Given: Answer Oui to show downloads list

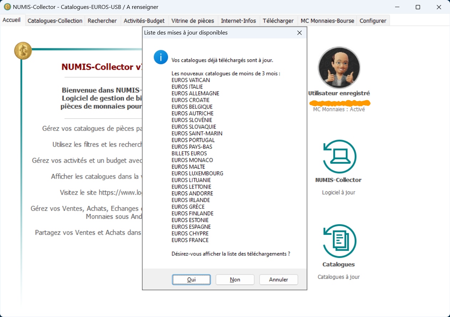Looking at the screenshot, I should point(191,280).
